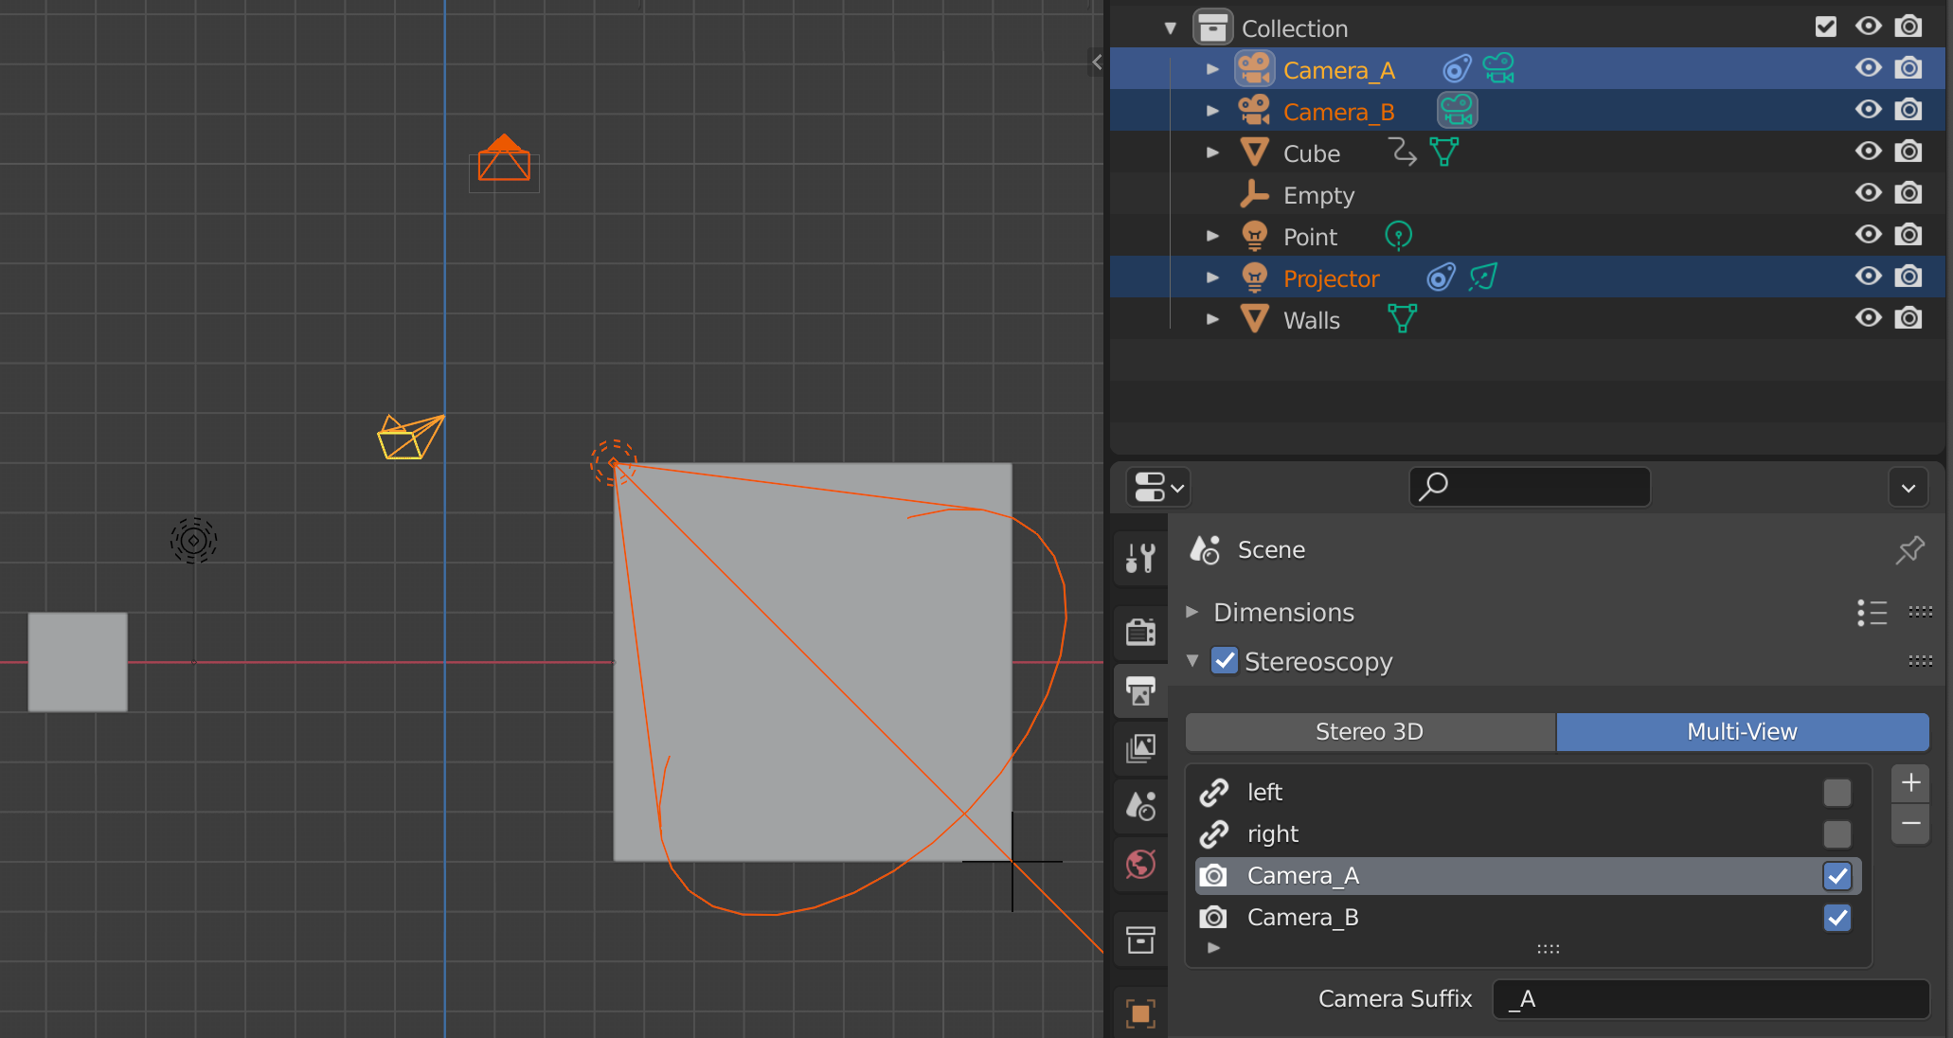Hide Walls in viewport via eye icon
1953x1038 pixels.
(x=1868, y=318)
